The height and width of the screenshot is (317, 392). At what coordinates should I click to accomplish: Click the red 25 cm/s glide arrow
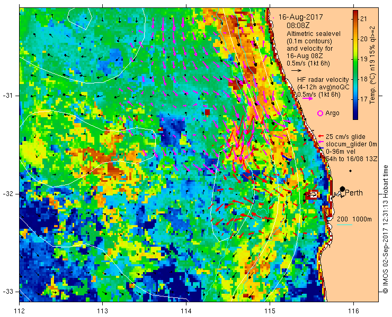(321, 136)
